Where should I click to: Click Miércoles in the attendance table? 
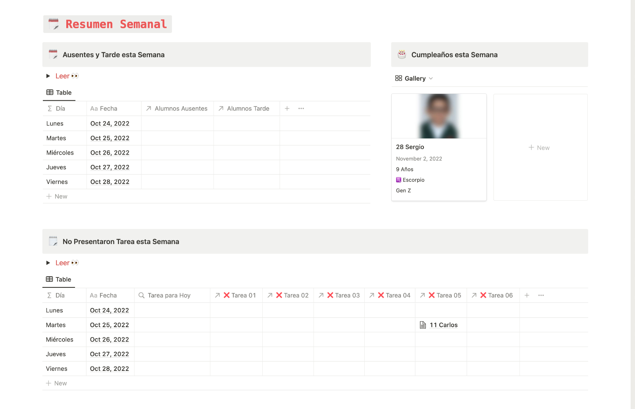point(60,153)
